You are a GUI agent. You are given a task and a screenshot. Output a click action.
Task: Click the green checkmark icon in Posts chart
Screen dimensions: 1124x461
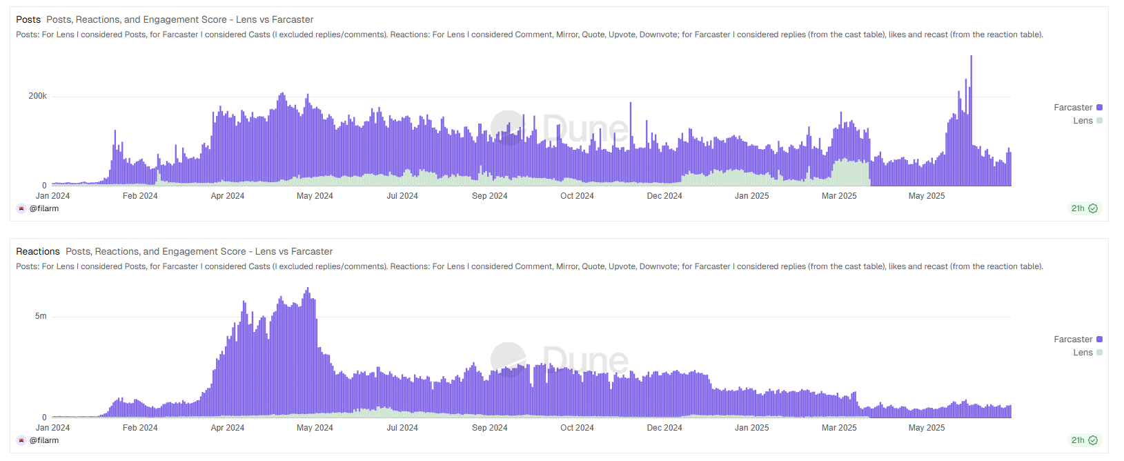point(1093,208)
